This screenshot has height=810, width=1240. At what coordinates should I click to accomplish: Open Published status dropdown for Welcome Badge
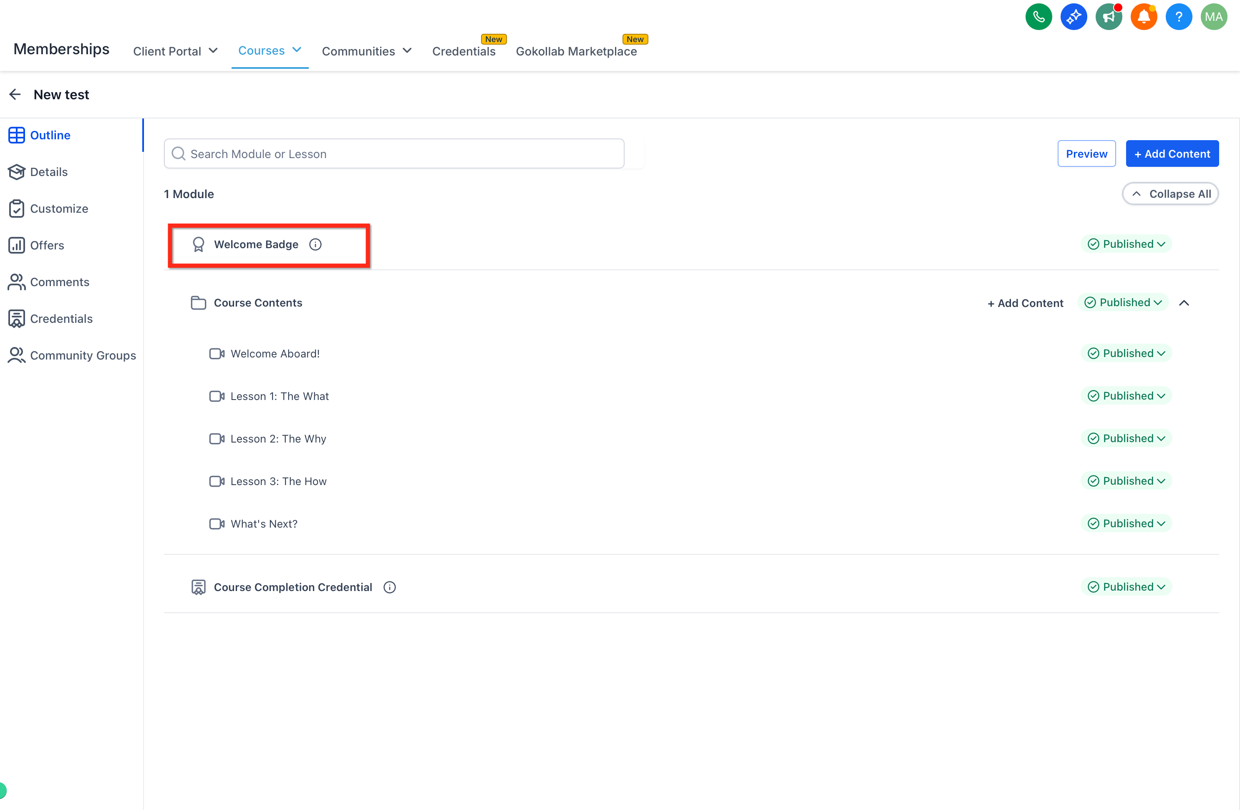[1126, 244]
